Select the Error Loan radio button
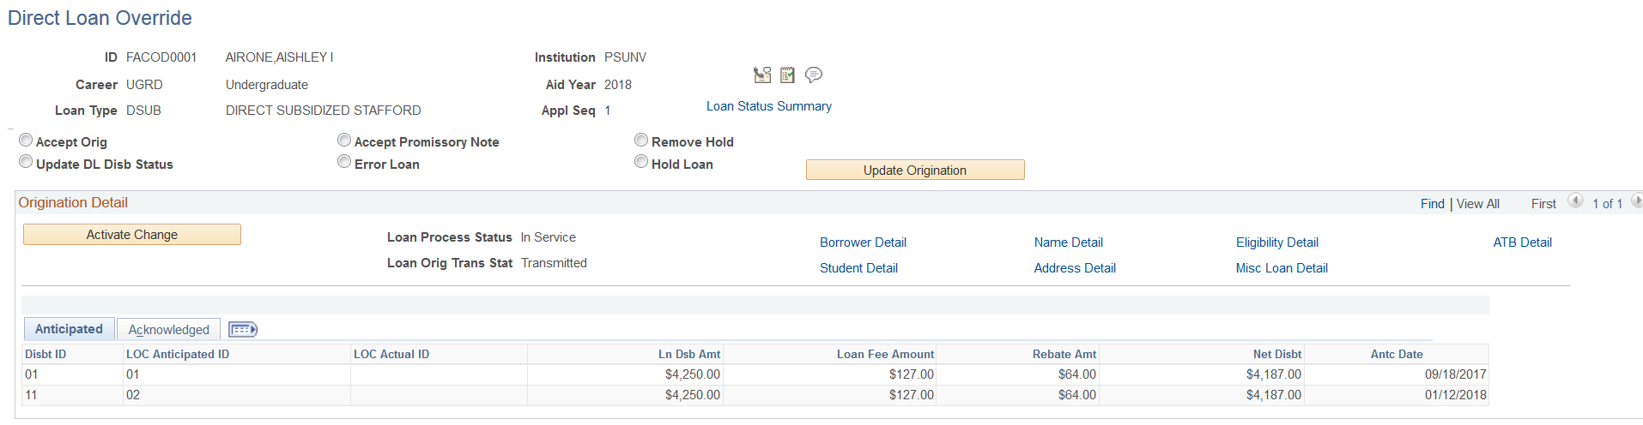This screenshot has width=1643, height=425. click(344, 163)
